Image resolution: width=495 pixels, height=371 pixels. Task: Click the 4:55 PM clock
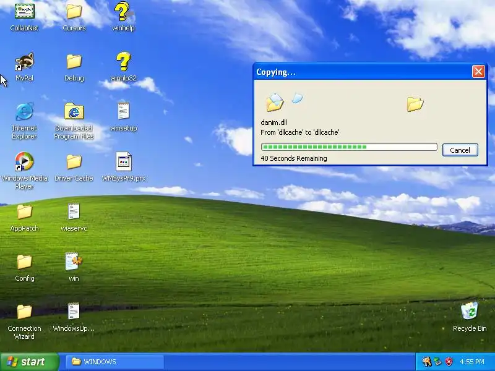click(472, 362)
